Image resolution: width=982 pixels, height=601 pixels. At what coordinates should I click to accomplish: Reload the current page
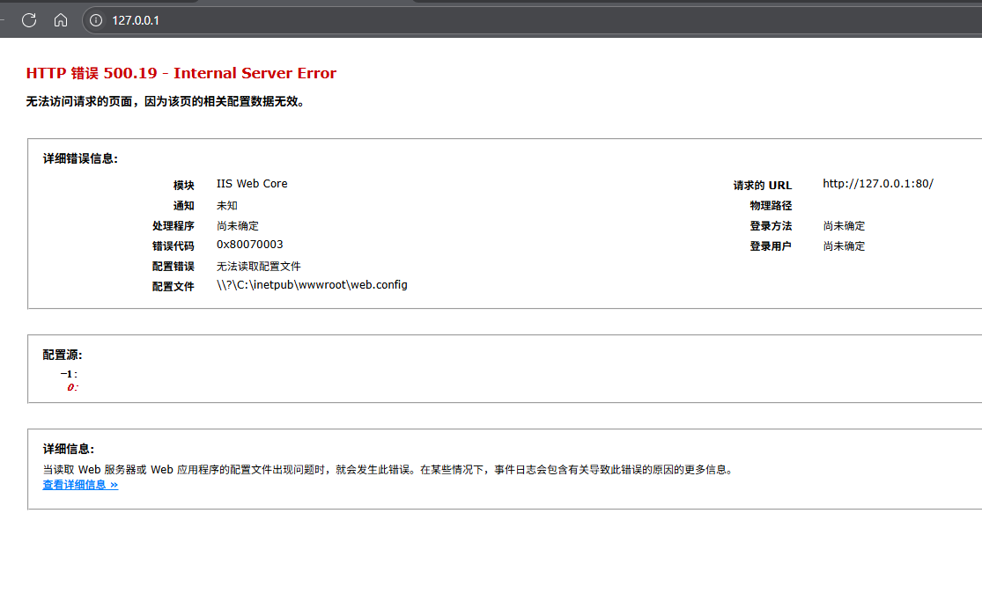point(29,20)
